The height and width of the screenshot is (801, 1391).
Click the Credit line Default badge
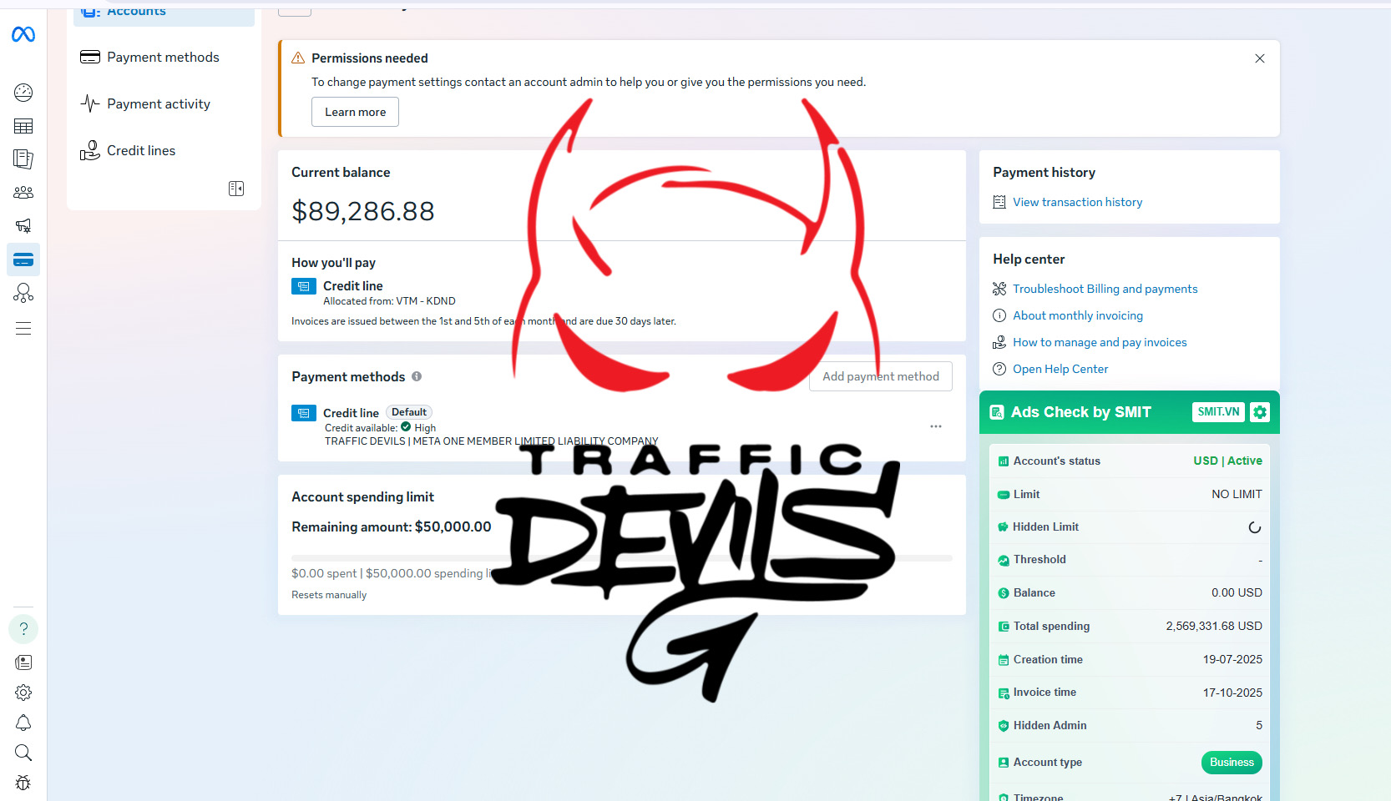[409, 412]
